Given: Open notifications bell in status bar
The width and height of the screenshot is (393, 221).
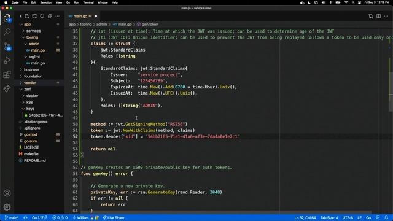Looking at the screenshot, I should (x=386, y=217).
